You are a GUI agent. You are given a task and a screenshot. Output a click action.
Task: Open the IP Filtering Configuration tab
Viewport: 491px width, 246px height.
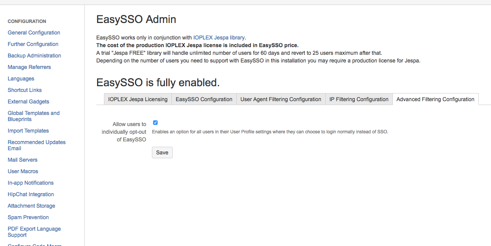coord(359,99)
